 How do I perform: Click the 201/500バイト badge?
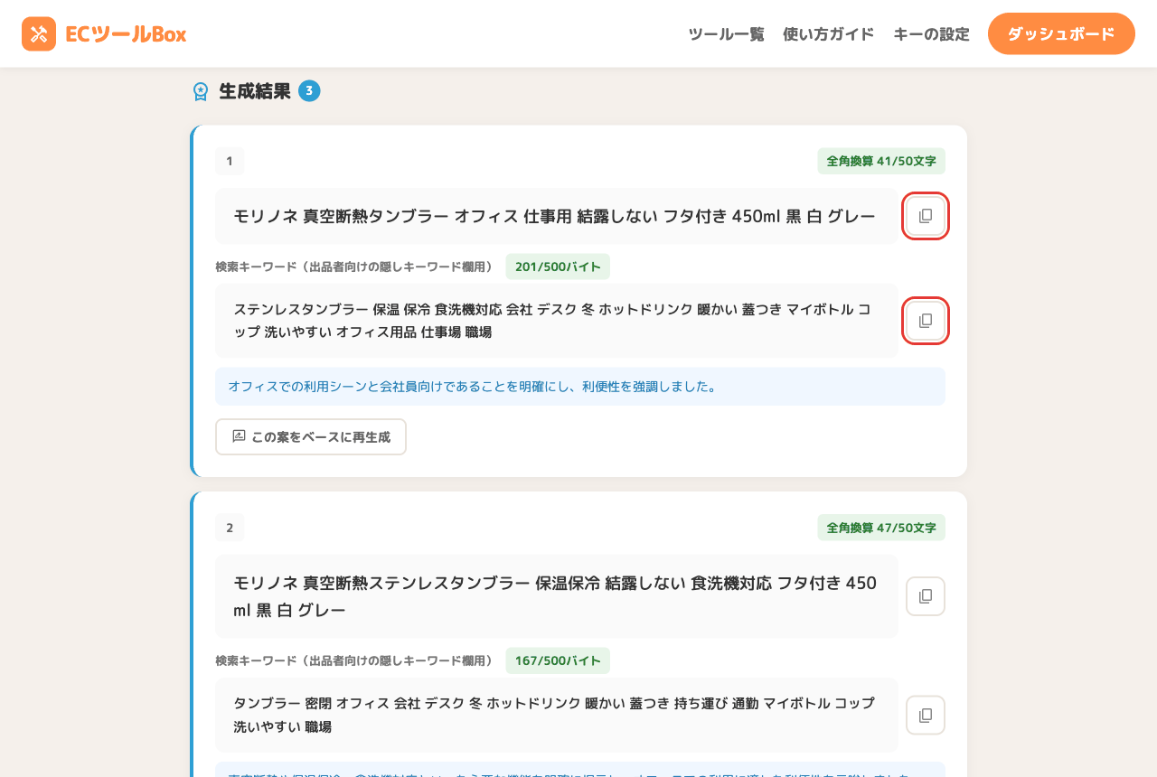558,267
